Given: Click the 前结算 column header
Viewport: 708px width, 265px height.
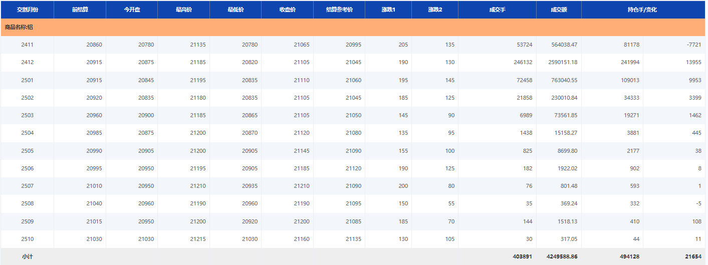Looking at the screenshot, I should pos(80,10).
